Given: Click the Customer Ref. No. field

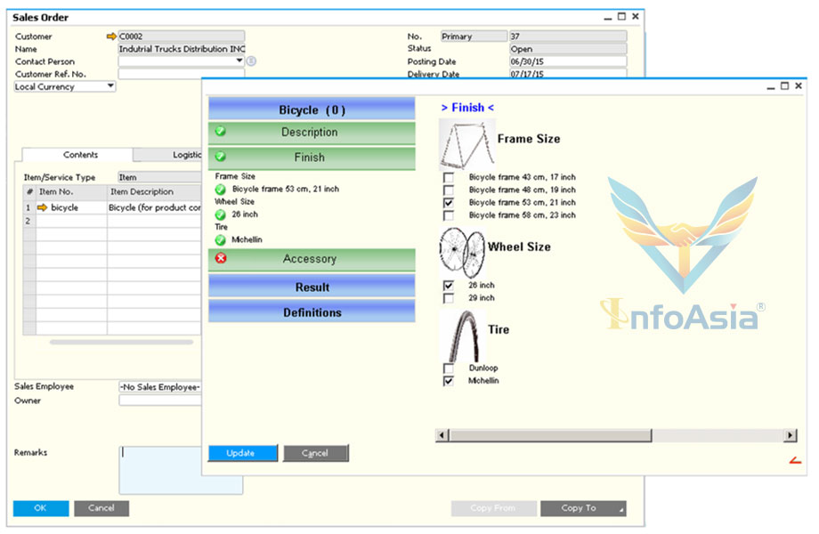Looking at the screenshot, I should point(182,74).
